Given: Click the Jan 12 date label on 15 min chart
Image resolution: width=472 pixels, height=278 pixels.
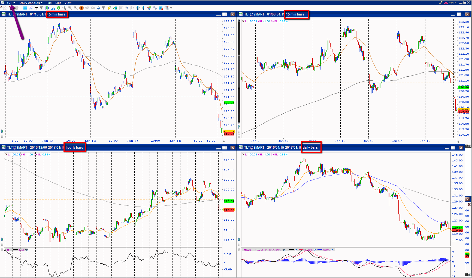Looking at the screenshot, I should click(x=340, y=141).
